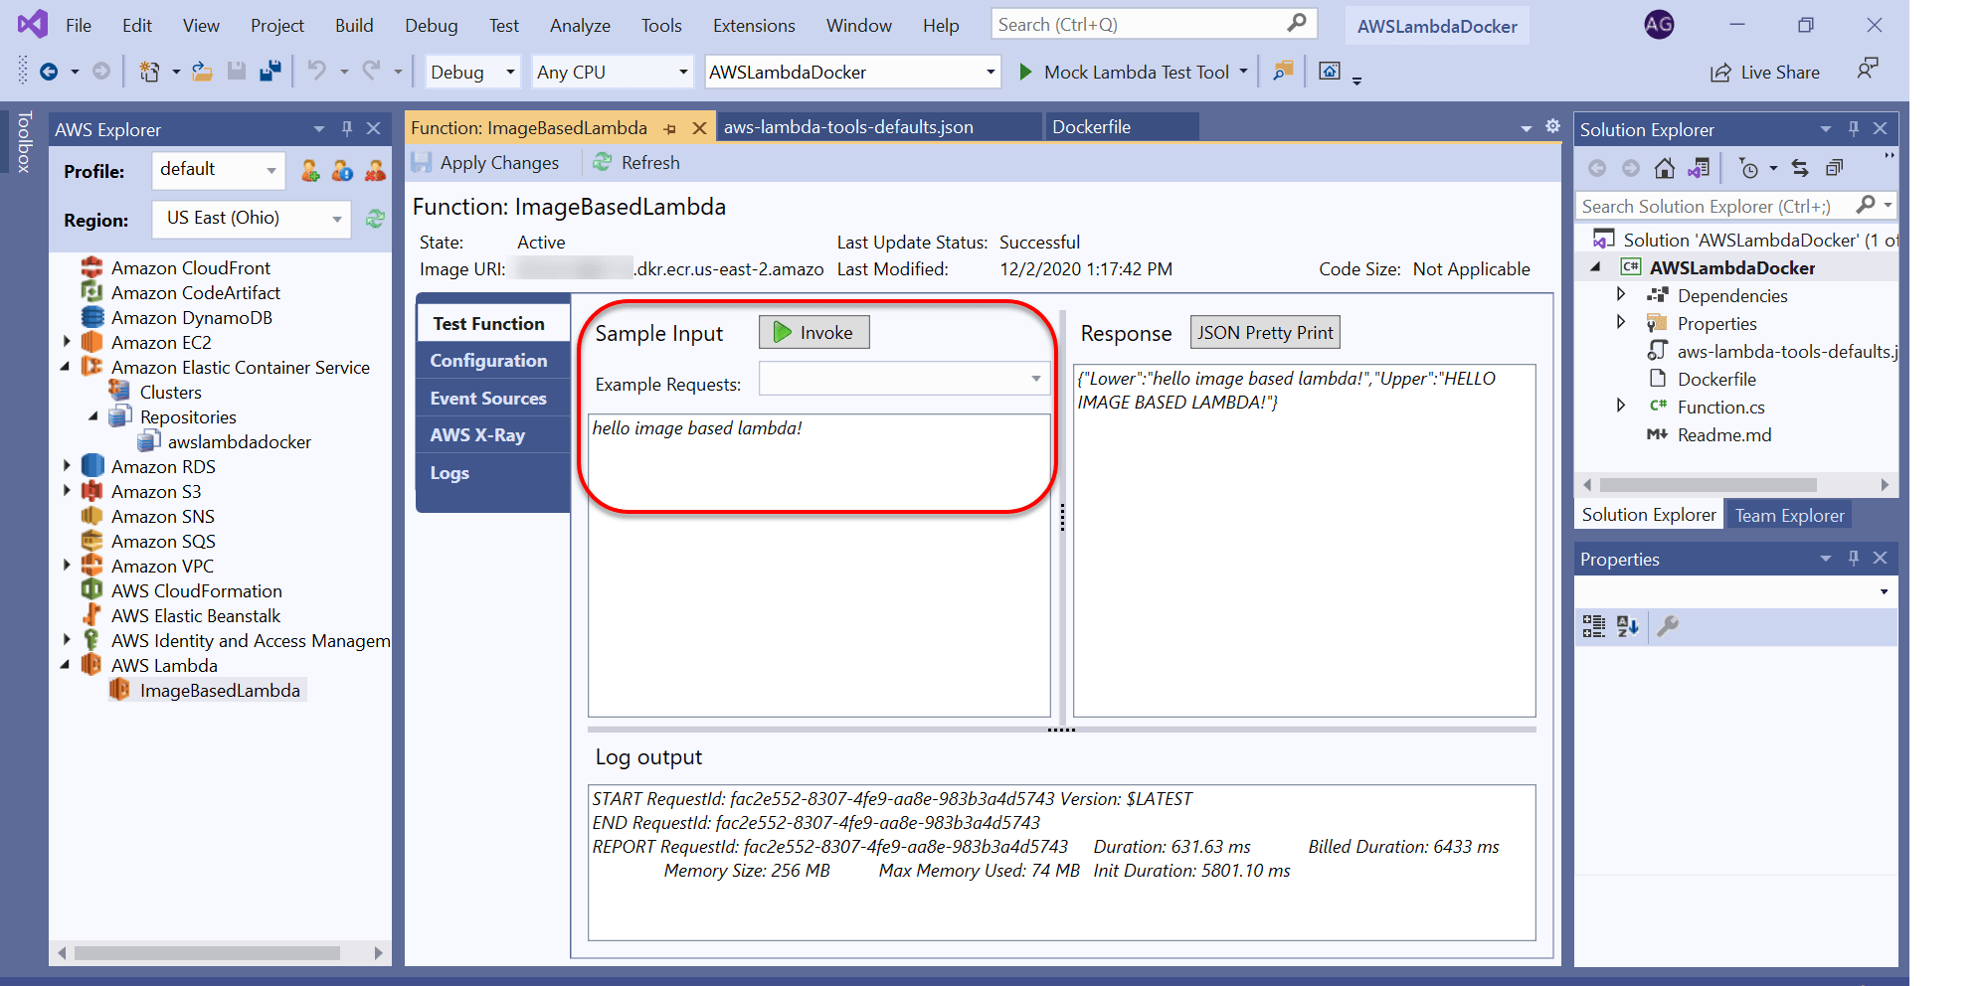This screenshot has width=1985, height=986.
Task: Click in the sample input text area
Action: tap(818, 565)
